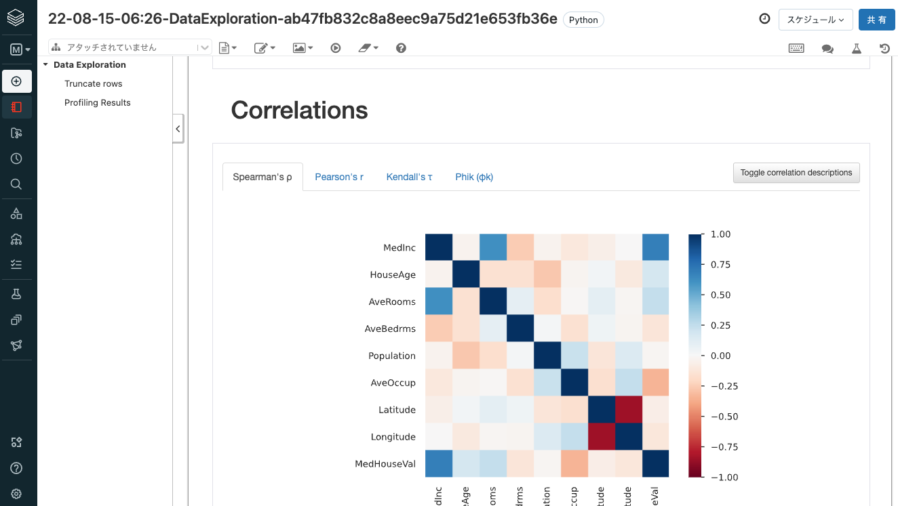This screenshot has height=506, width=898.
Task: Collapse the Data Exploration tree section
Action: pyautogui.click(x=45, y=65)
